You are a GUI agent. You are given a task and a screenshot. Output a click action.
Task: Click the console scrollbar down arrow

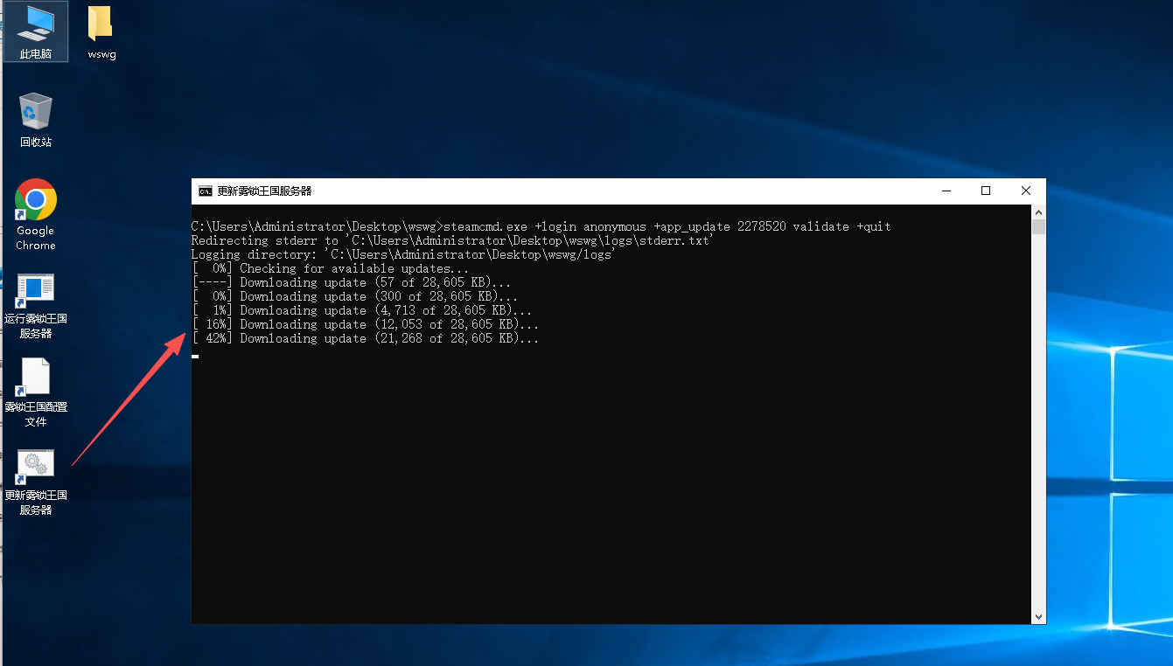1038,617
